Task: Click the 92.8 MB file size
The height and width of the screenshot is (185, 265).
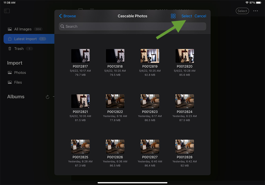Action: (x=150, y=75)
